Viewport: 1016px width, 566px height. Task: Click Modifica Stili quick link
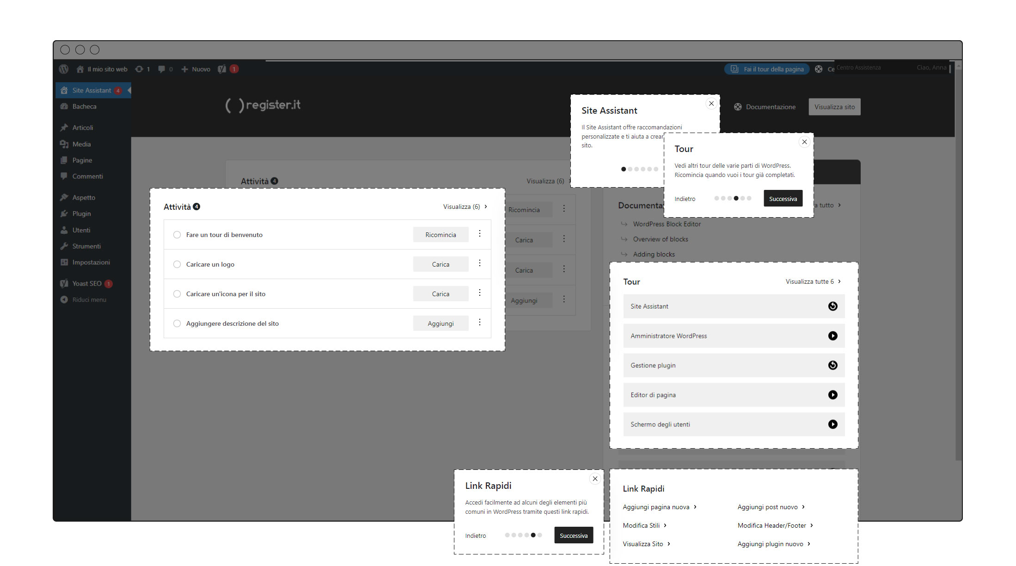tap(644, 526)
